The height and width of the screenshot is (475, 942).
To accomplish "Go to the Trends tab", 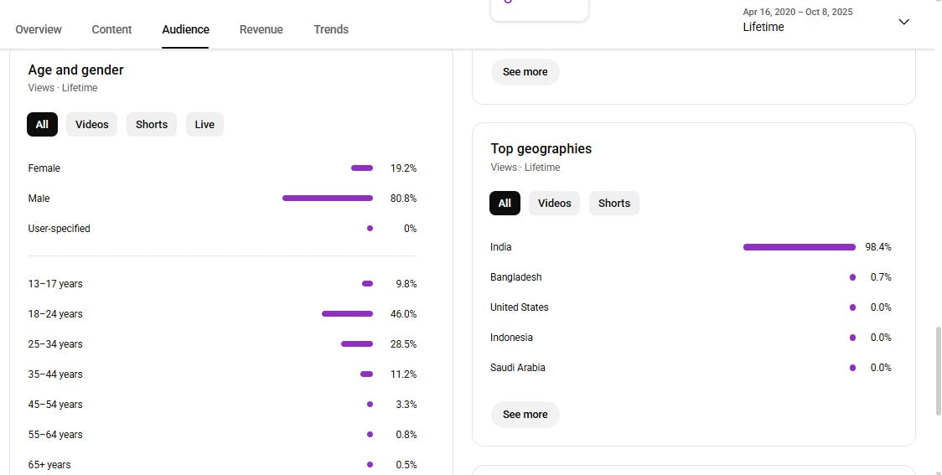I will pos(331,29).
